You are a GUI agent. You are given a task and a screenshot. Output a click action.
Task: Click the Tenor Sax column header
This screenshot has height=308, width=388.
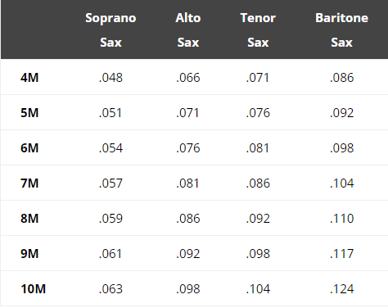[258, 30]
